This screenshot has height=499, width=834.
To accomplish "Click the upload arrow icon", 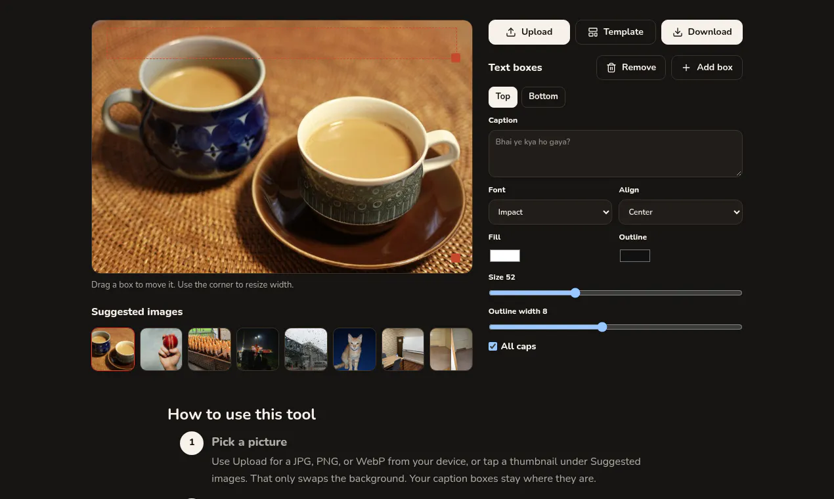I will pos(511,32).
